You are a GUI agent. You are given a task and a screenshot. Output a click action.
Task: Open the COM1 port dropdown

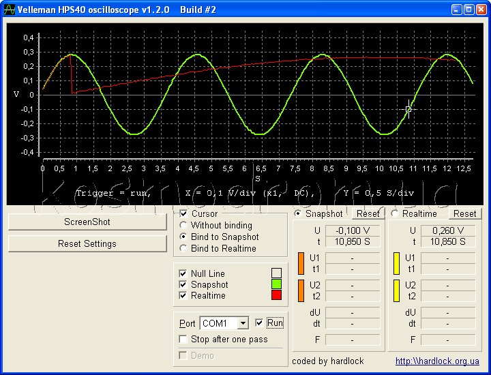[x=243, y=323]
